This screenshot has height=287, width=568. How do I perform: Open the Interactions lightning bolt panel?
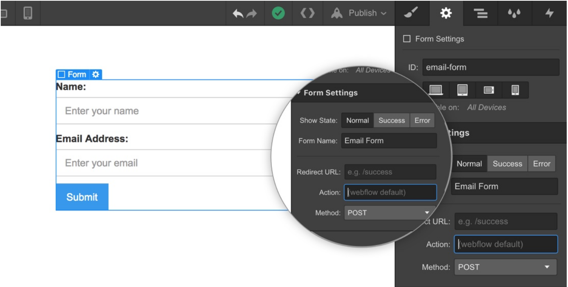549,13
